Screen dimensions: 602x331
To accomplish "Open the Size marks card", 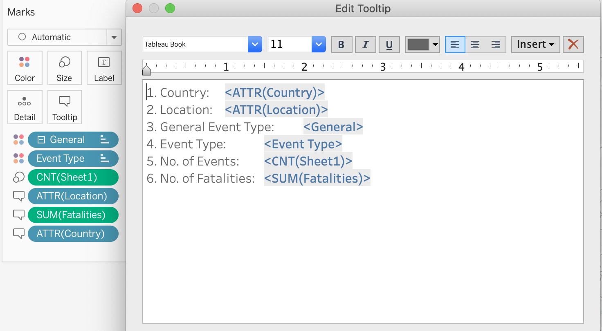I will 64,68.
